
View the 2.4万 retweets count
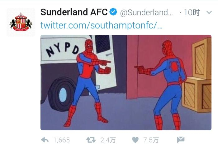coord(108,140)
